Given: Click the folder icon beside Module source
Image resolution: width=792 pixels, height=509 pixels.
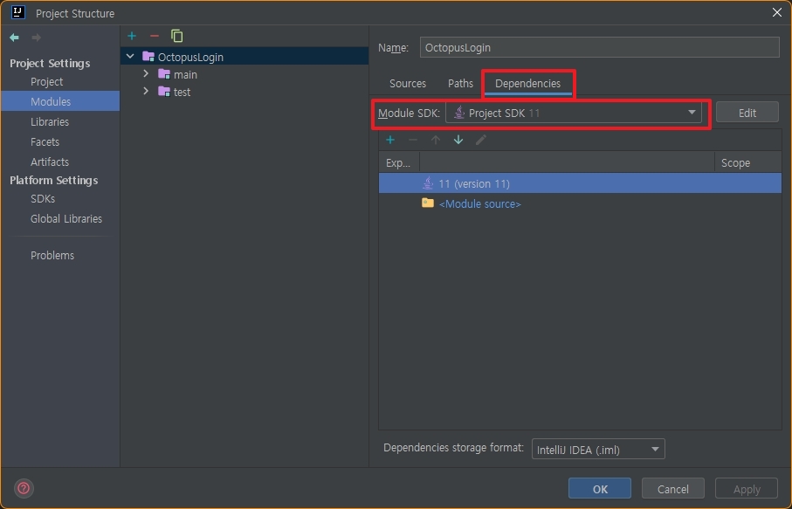Looking at the screenshot, I should 428,203.
